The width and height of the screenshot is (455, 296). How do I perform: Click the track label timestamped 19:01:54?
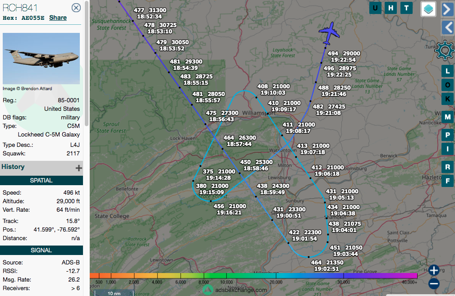(x=305, y=236)
